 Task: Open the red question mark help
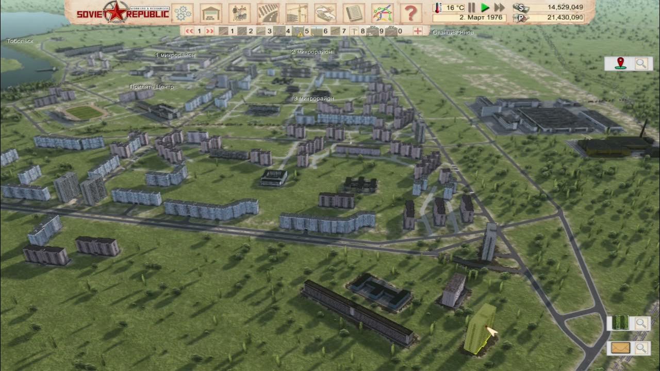[x=411, y=13]
